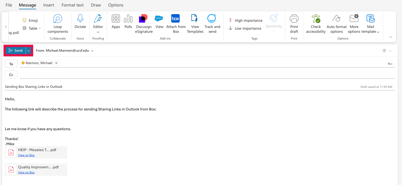Open More options
402x185 pixels.
(354, 24)
